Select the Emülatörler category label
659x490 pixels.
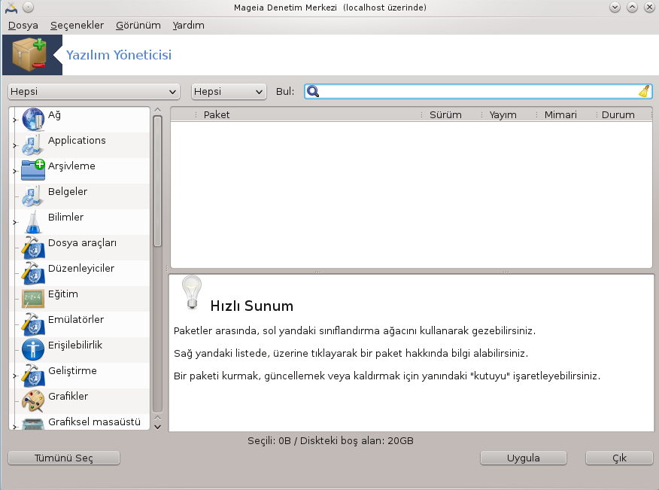pos(76,319)
